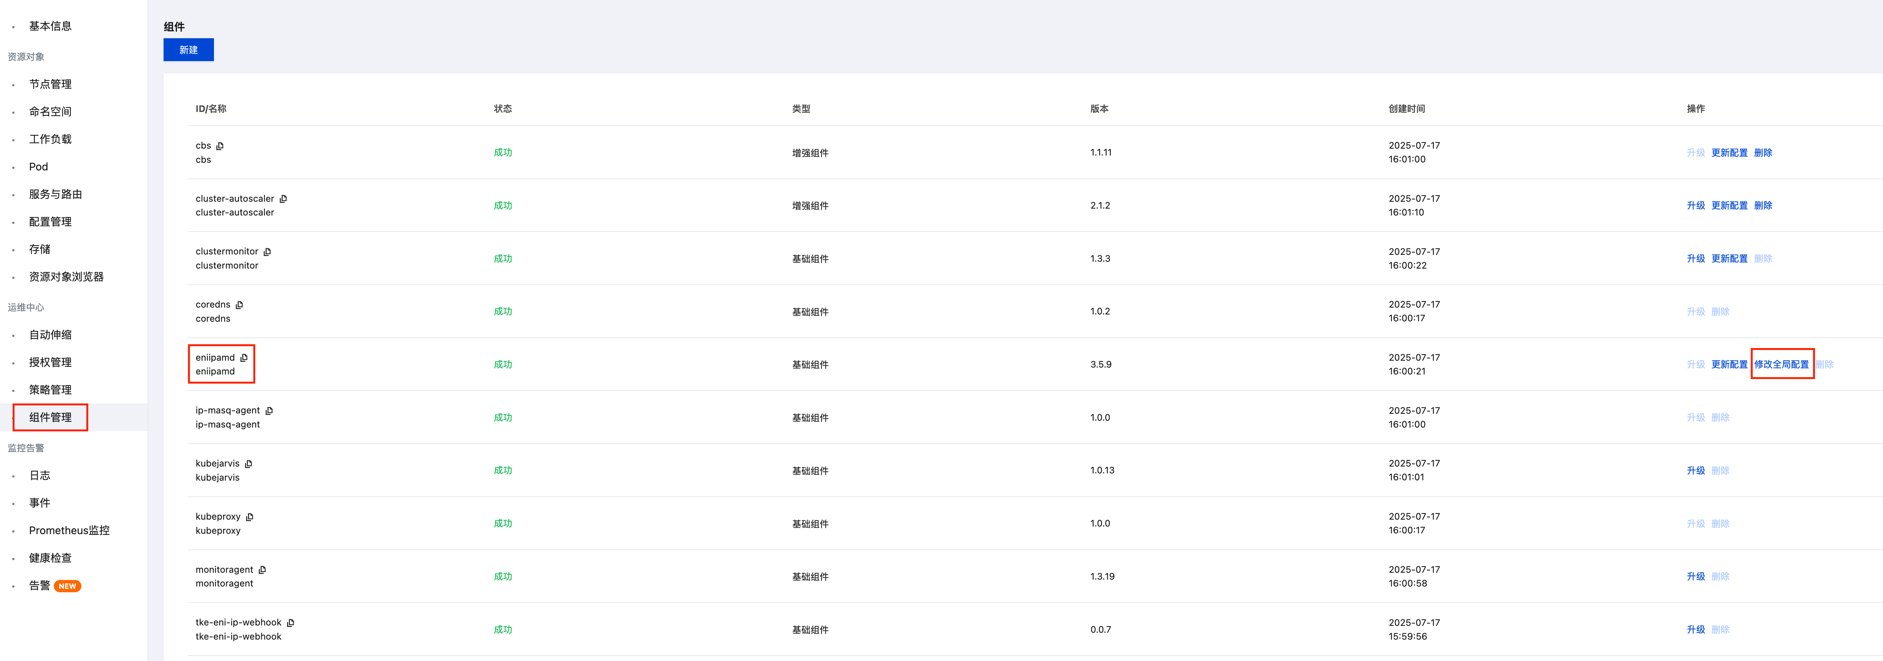Viewport: 1883px width, 661px height.
Task: Open 修改全局配置 for eniipamd
Action: pos(1781,364)
